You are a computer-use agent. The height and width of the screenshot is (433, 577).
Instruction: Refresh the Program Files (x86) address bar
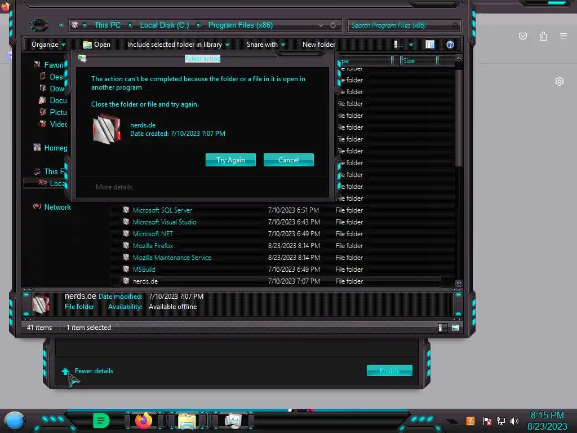coord(333,25)
